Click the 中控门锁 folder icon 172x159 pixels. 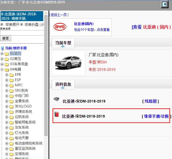(x=11, y=96)
